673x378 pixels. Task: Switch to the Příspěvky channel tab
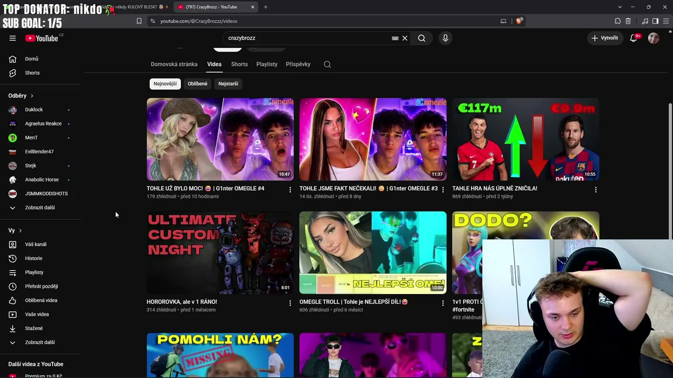[x=298, y=64]
